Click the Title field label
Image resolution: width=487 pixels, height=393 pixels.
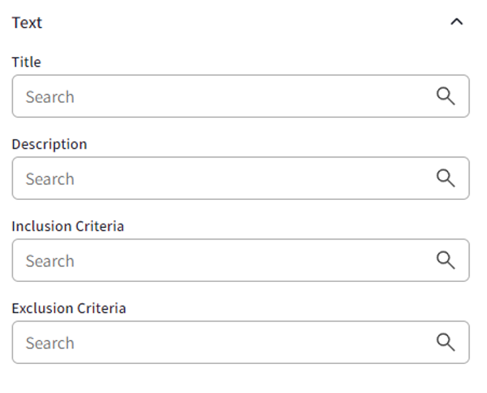(26, 62)
